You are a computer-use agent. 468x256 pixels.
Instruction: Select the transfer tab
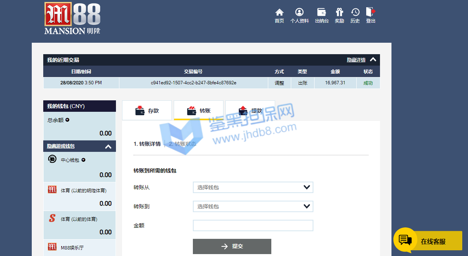199,111
